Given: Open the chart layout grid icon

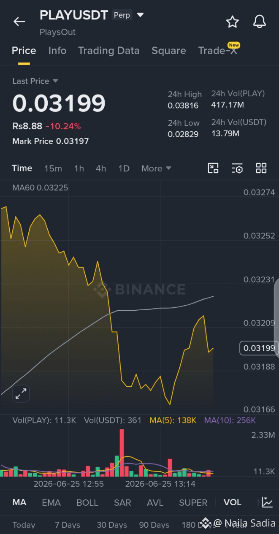Looking at the screenshot, I should click(261, 168).
